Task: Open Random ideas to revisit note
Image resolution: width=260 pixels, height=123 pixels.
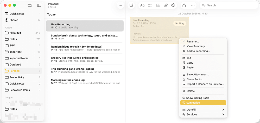Action: tap(85, 48)
